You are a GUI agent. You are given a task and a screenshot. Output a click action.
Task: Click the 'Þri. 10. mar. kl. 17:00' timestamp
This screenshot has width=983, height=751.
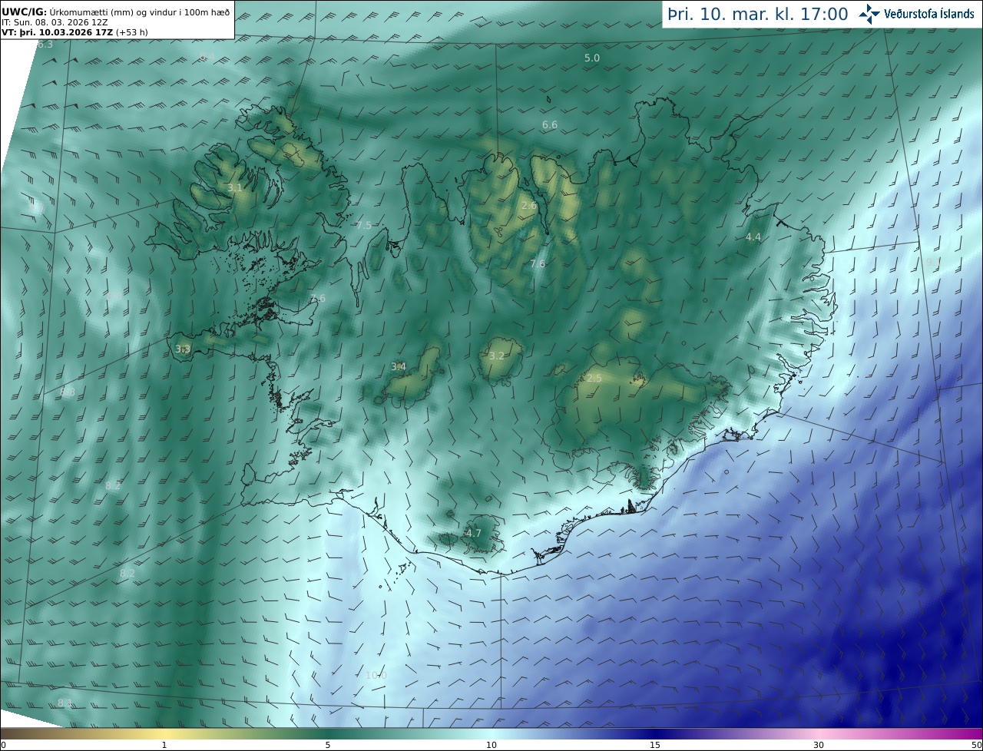(758, 14)
